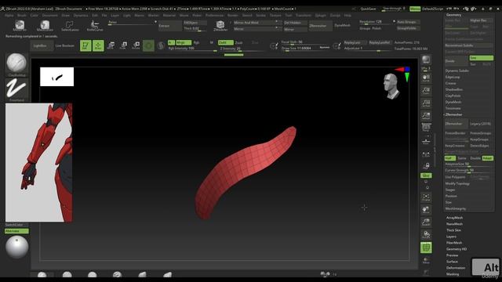Click the white stroke preview thumbnail
The image size is (502, 282).
pyautogui.click(x=57, y=77)
